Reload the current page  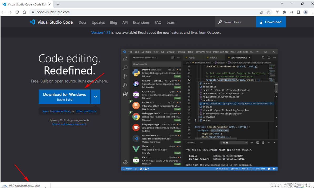click(17, 12)
